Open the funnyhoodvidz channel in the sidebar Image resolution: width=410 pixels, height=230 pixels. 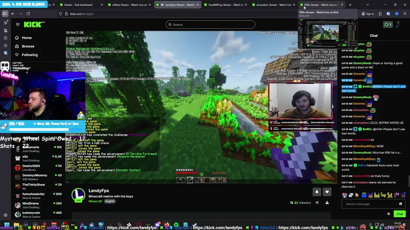[x=38, y=196]
